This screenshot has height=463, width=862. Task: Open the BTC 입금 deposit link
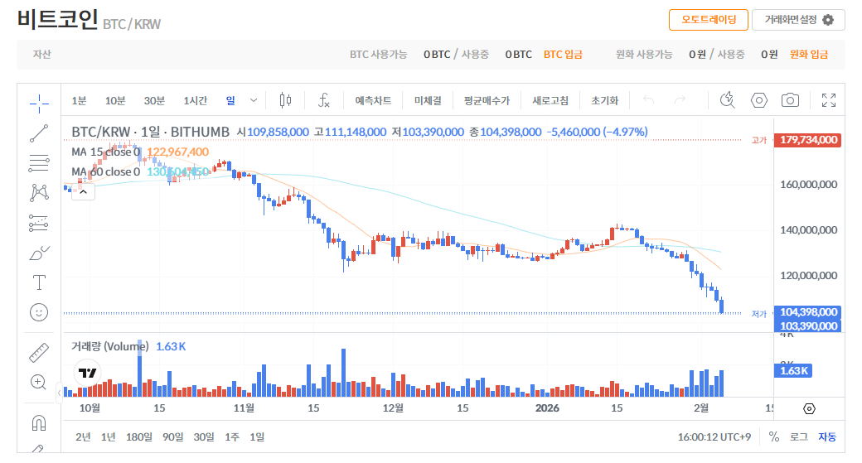point(563,54)
